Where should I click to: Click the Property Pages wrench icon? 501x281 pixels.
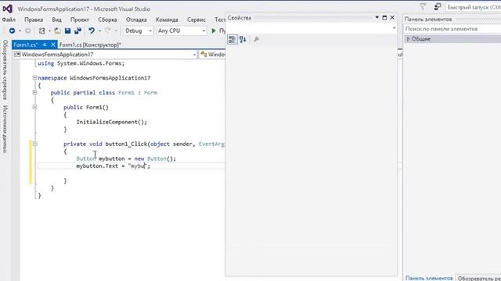pyautogui.click(x=256, y=39)
